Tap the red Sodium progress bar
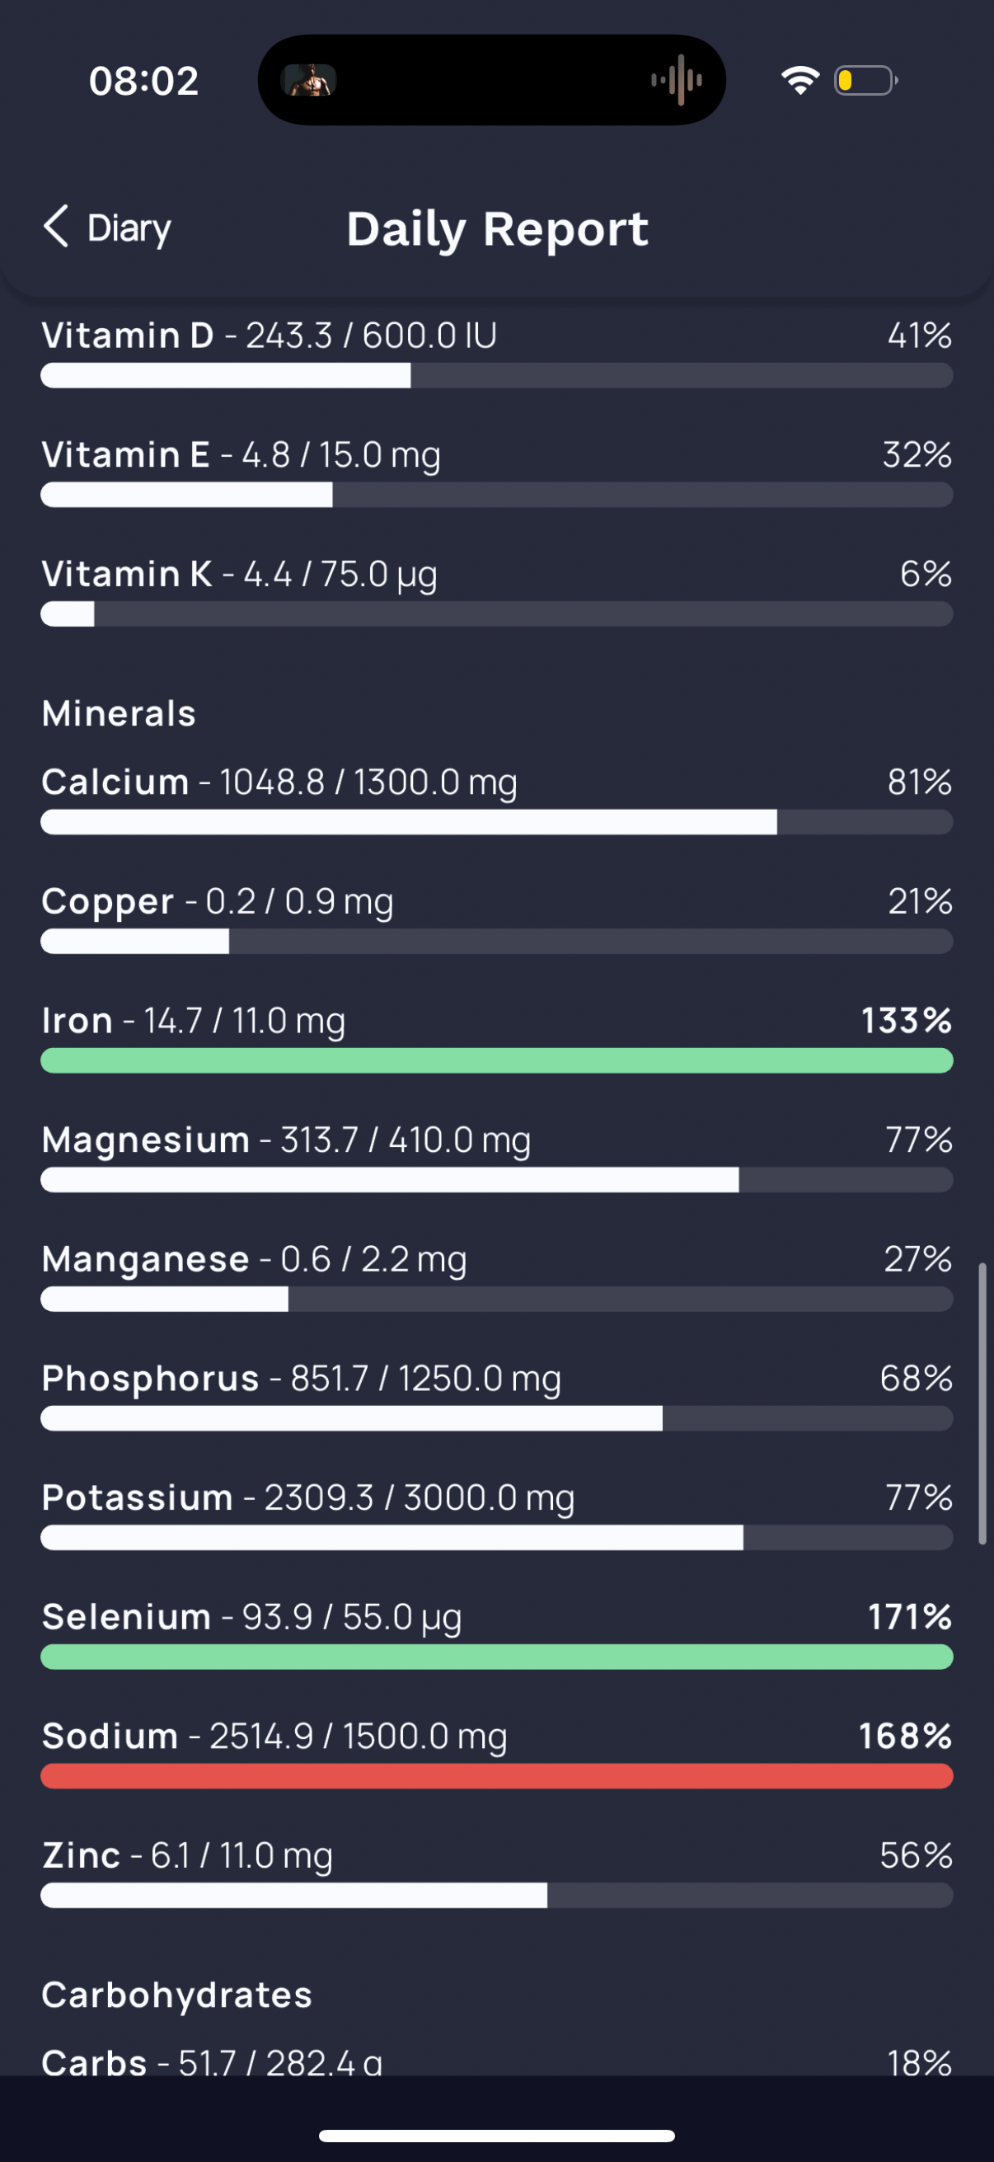This screenshot has height=2162, width=994. 496,1776
